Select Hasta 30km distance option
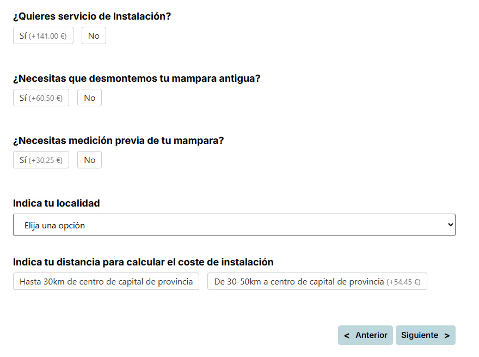This screenshot has height=357, width=479. [x=106, y=281]
